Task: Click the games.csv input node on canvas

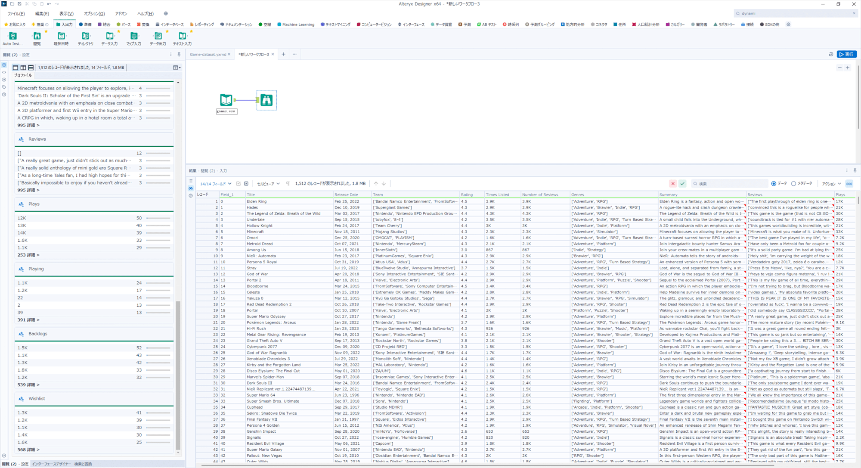Action: pos(226,100)
